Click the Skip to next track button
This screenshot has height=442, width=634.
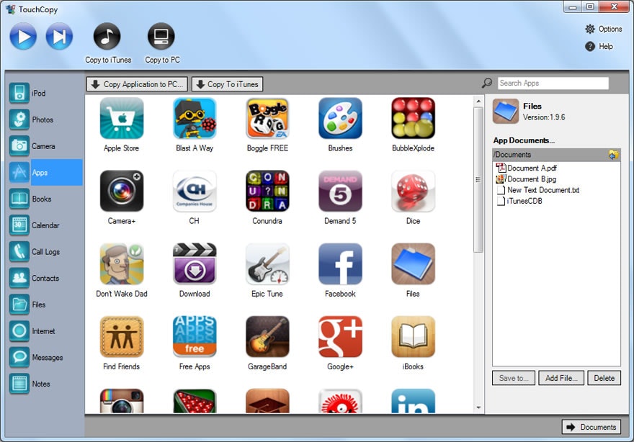click(59, 37)
